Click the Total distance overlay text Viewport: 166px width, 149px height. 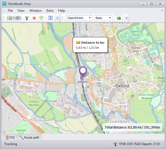132,127
